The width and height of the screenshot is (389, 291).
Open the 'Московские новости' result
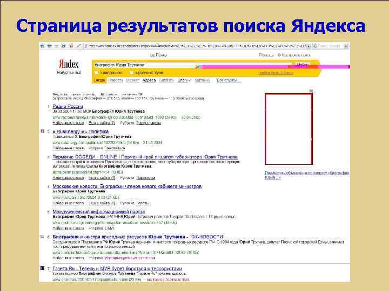click(128, 186)
